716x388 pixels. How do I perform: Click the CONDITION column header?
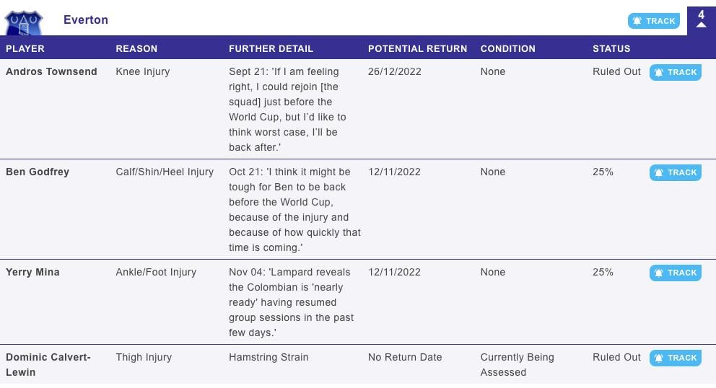508,49
